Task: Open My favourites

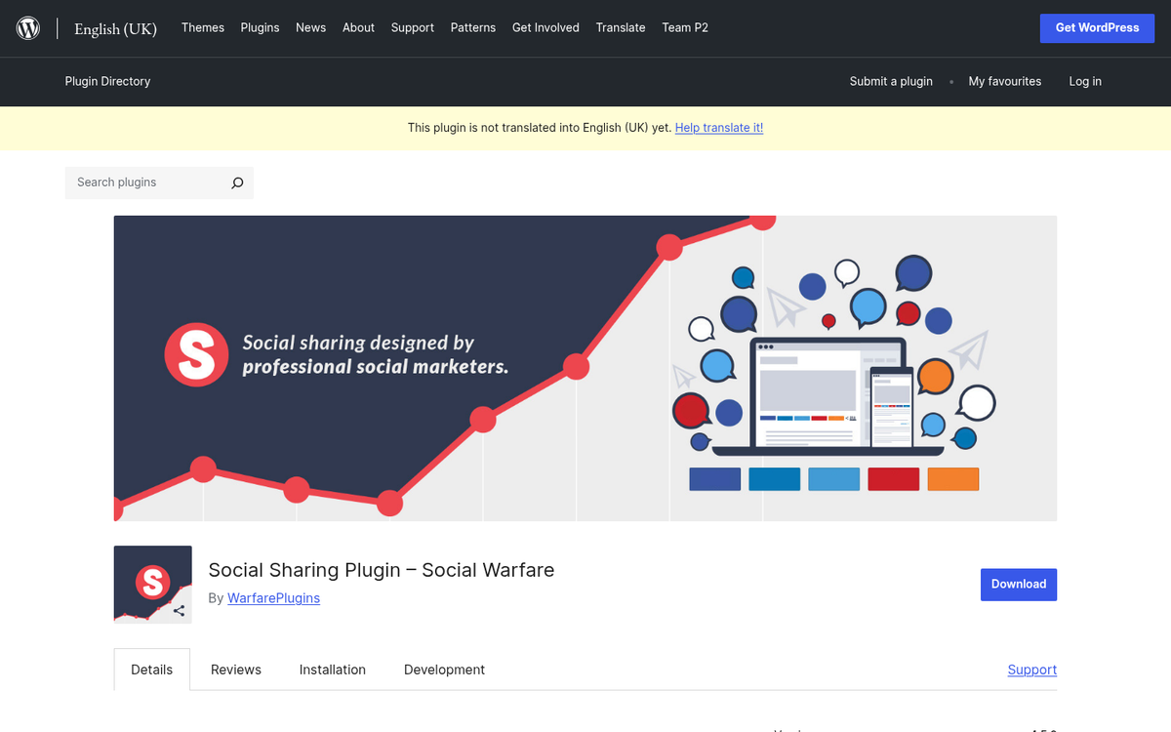Action: [x=1005, y=82]
